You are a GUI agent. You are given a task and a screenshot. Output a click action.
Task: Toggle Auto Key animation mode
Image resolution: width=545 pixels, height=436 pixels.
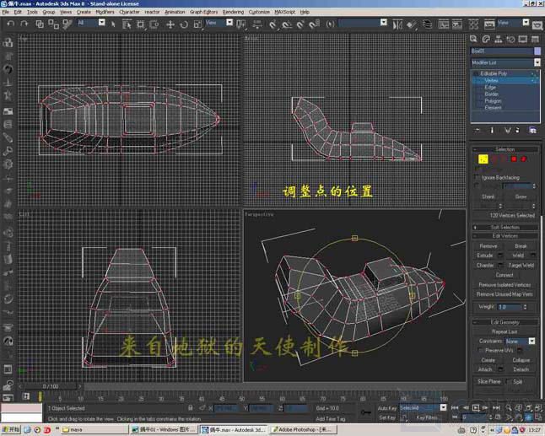click(387, 408)
